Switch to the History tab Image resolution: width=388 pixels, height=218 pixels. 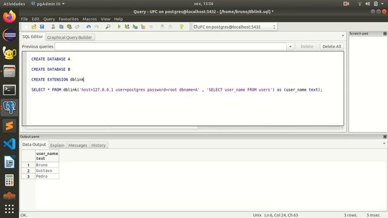pyautogui.click(x=98, y=145)
